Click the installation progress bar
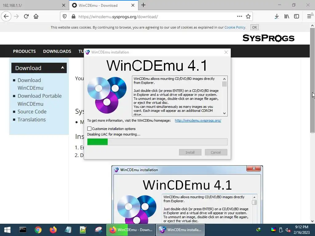The image size is (315, 236). (x=157, y=142)
